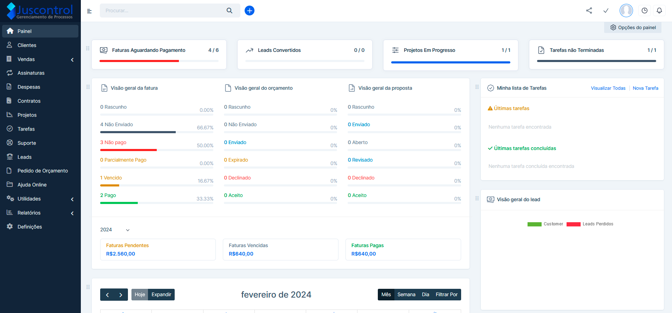
Task: Click the Minha lista de Tarefas check icon
Action: (x=491, y=88)
